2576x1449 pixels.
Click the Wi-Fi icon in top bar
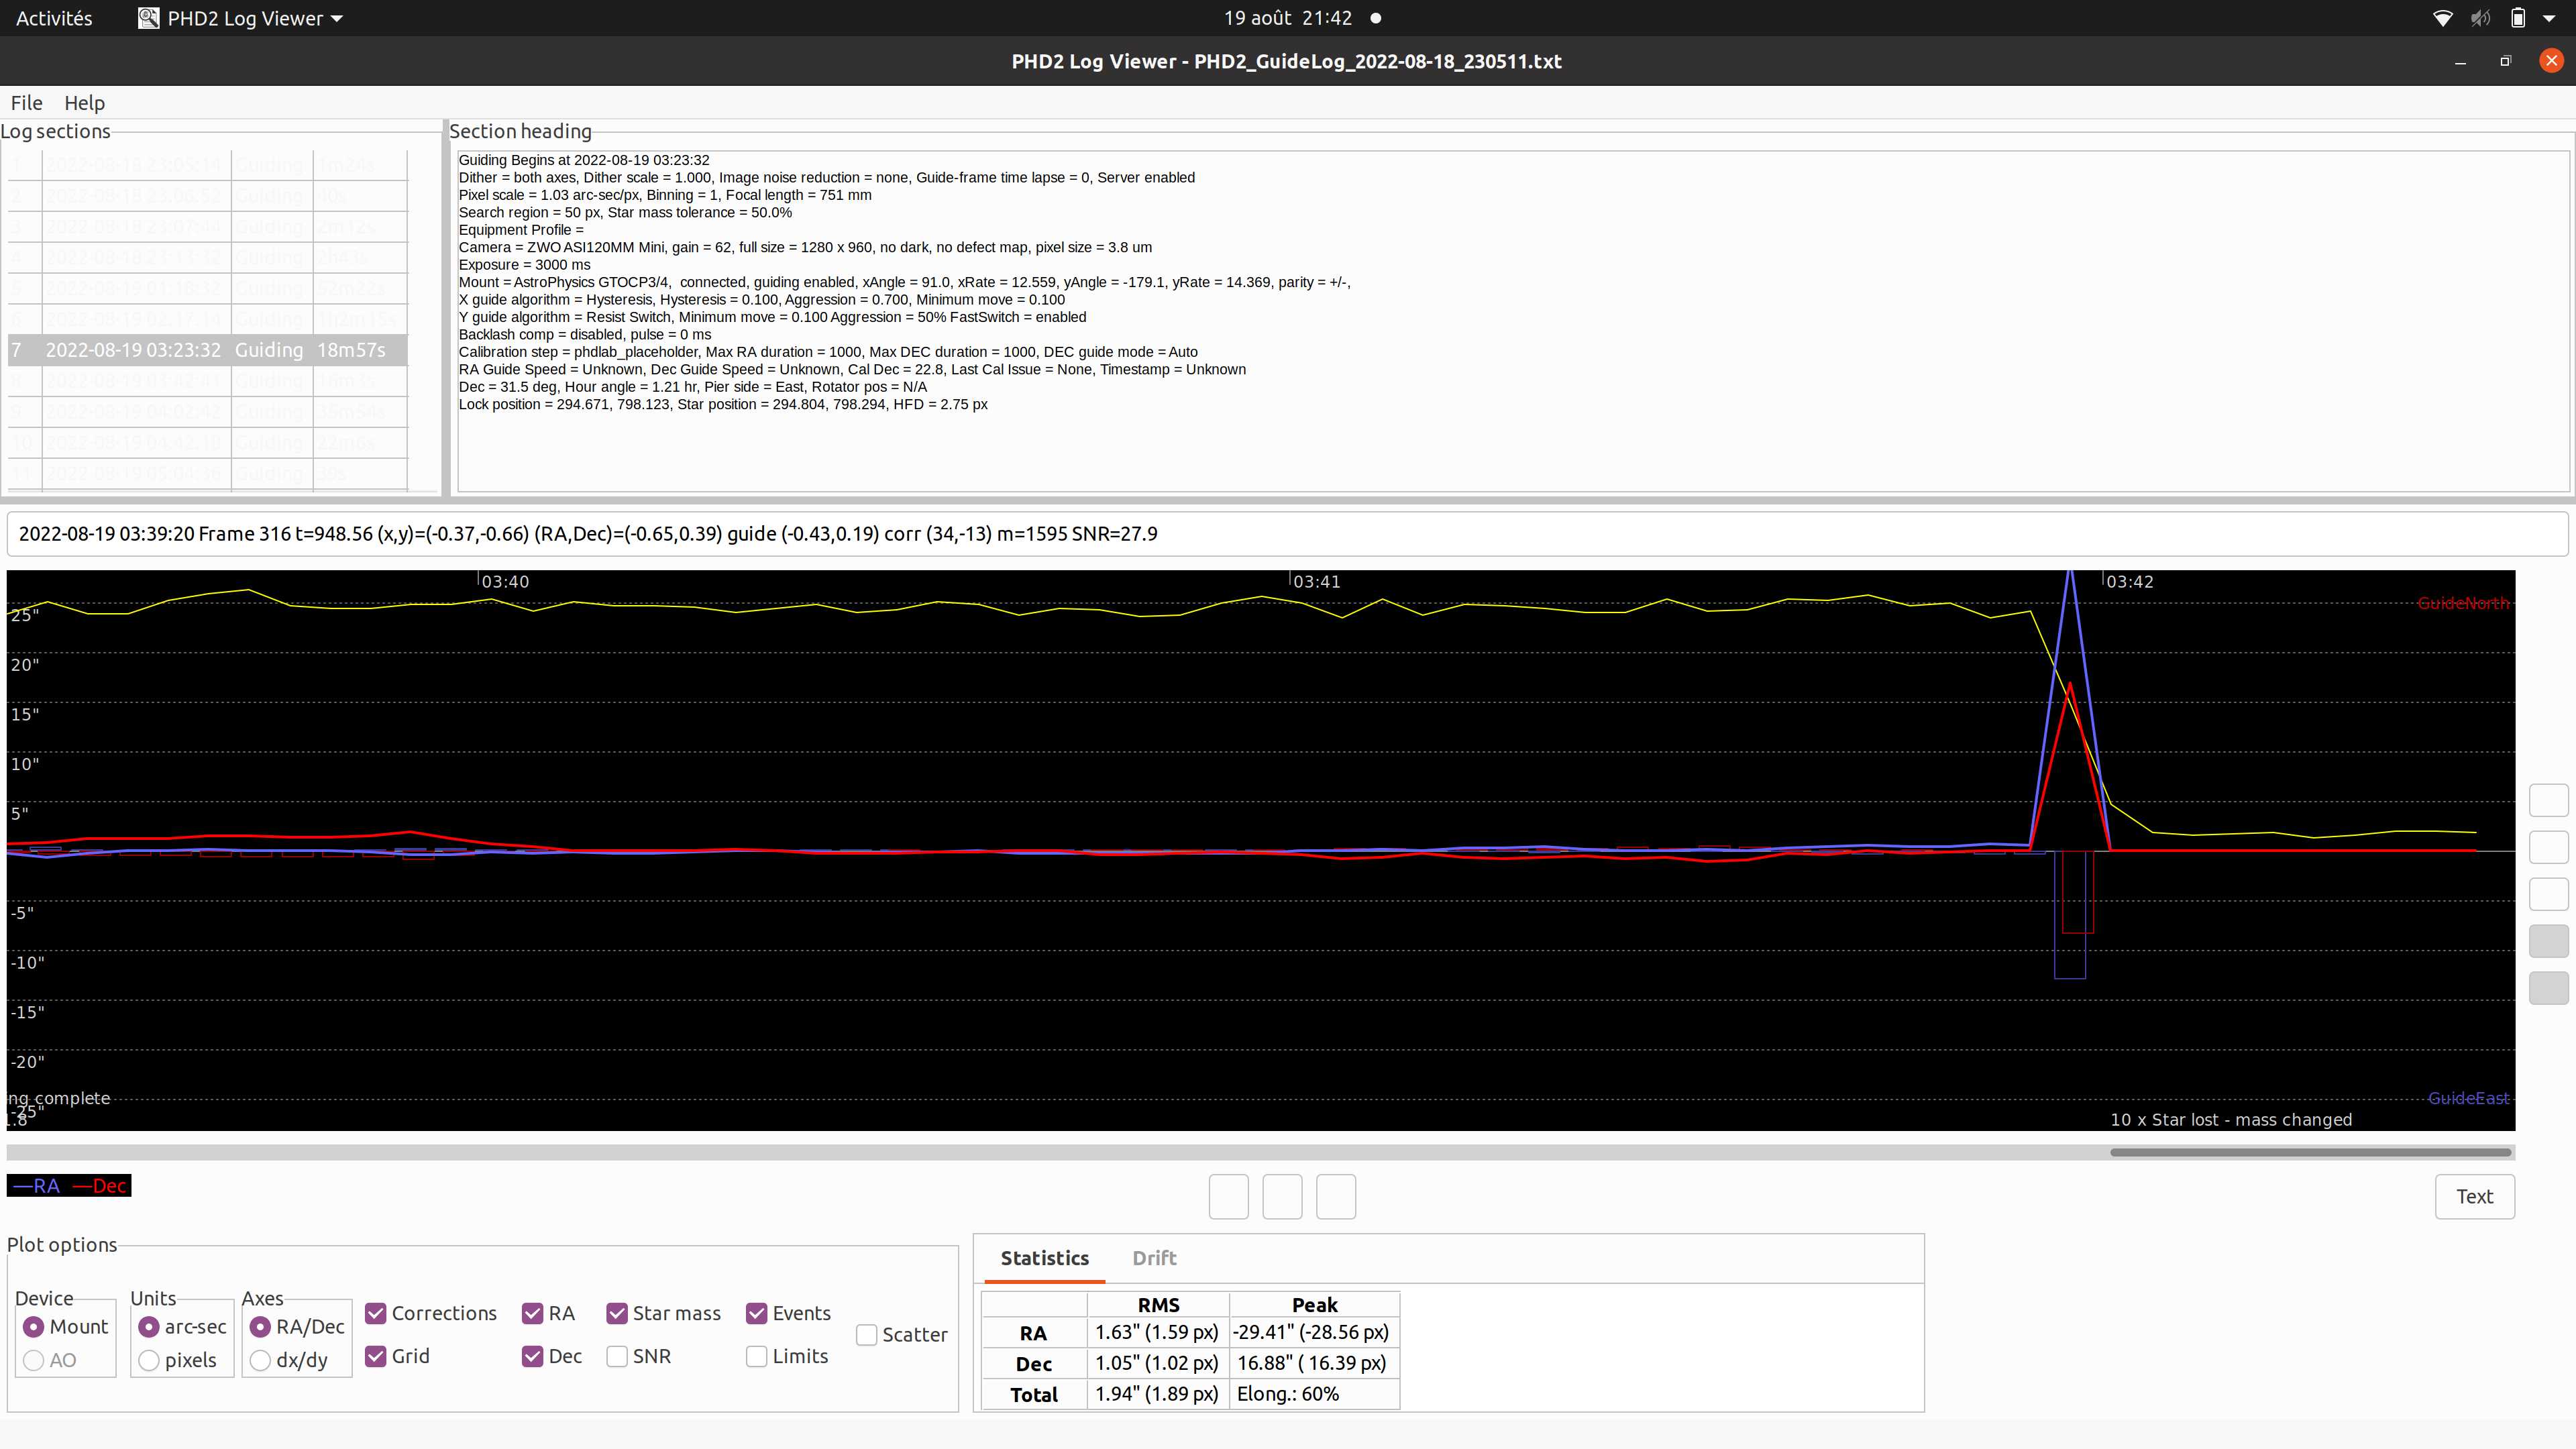2442,18
